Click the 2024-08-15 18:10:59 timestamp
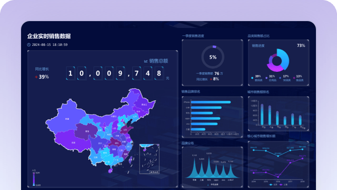The image size is (337, 190). [49, 45]
